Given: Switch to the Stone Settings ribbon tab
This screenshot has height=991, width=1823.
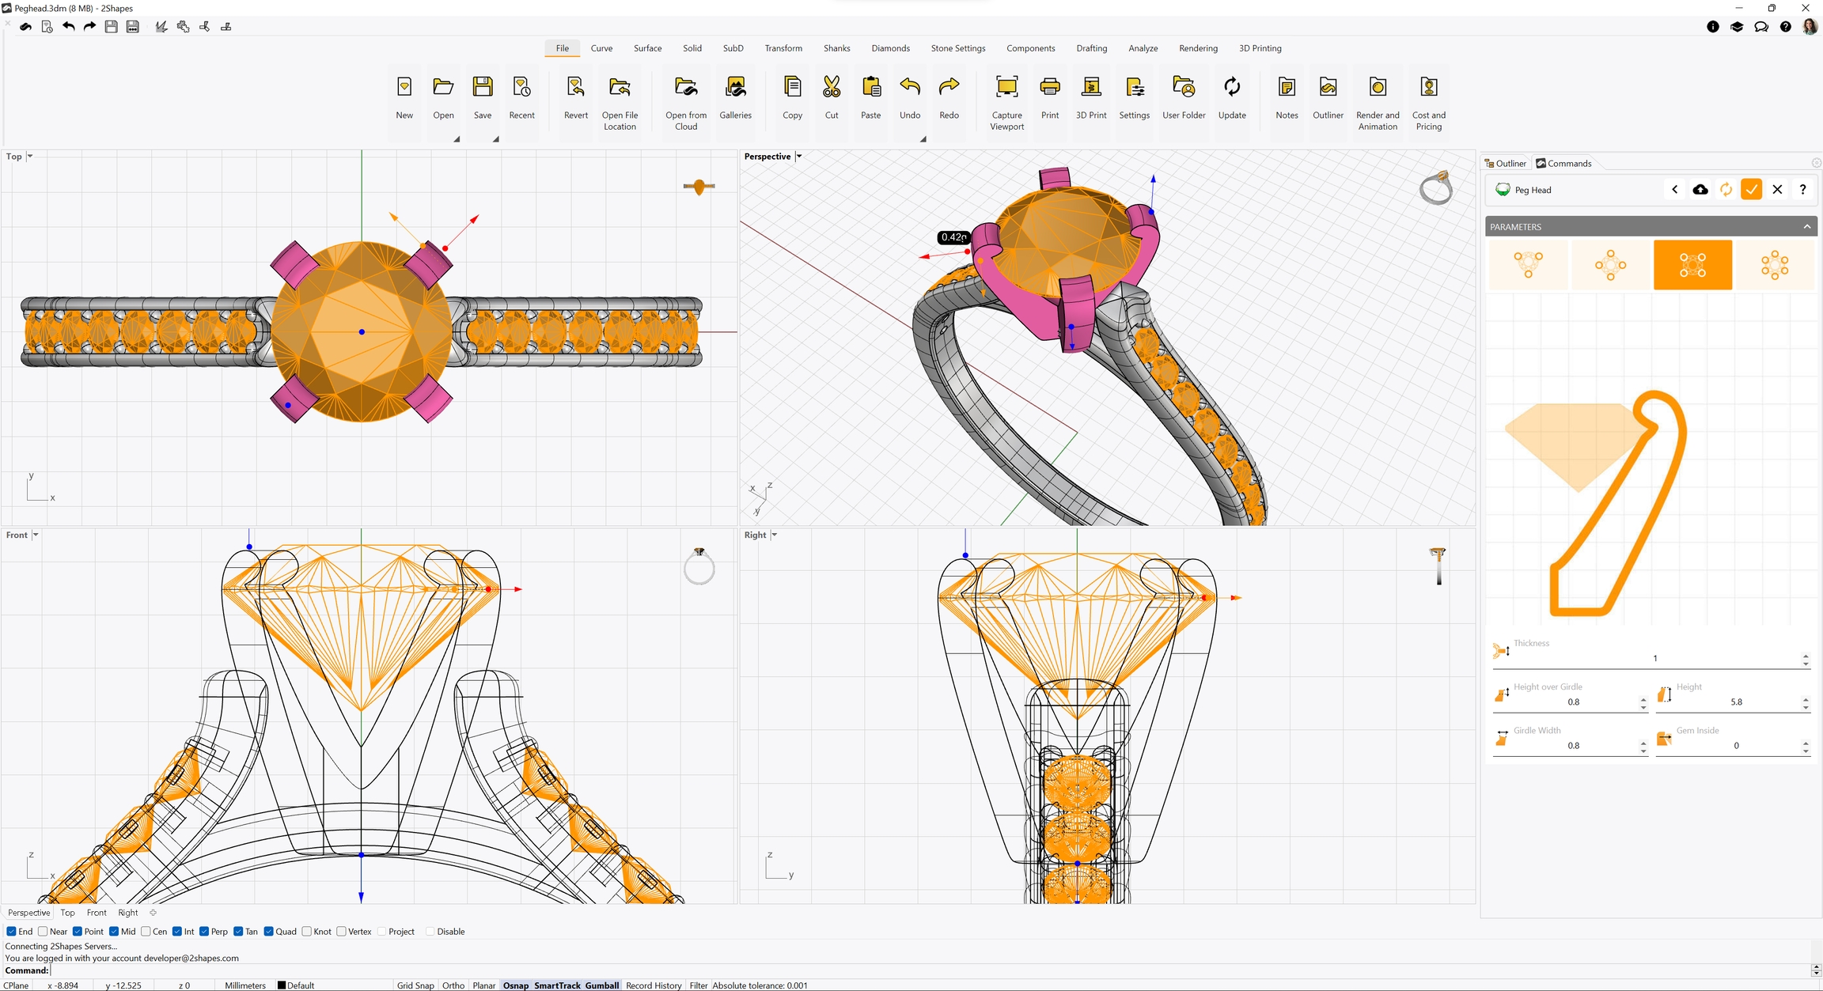Looking at the screenshot, I should click(957, 48).
